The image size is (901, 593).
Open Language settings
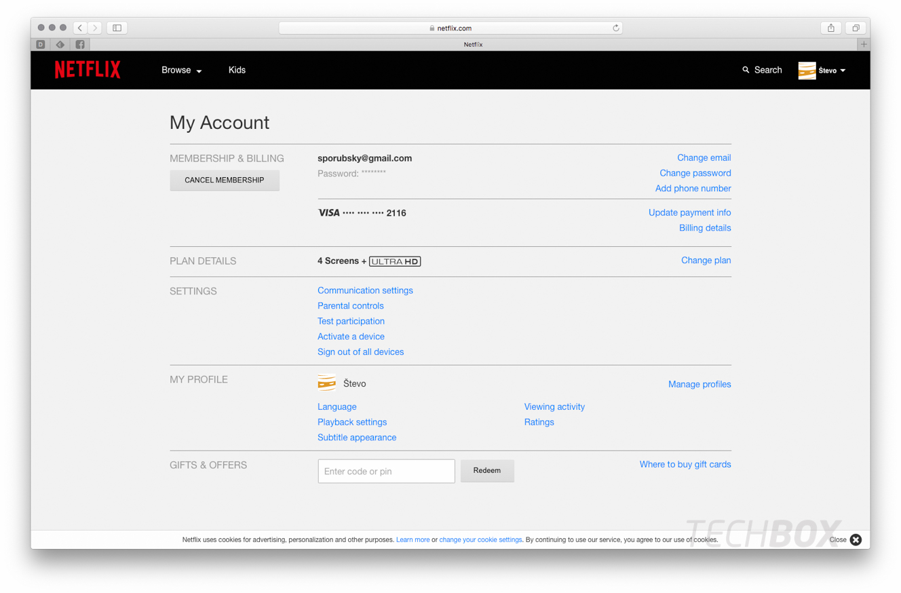(337, 406)
